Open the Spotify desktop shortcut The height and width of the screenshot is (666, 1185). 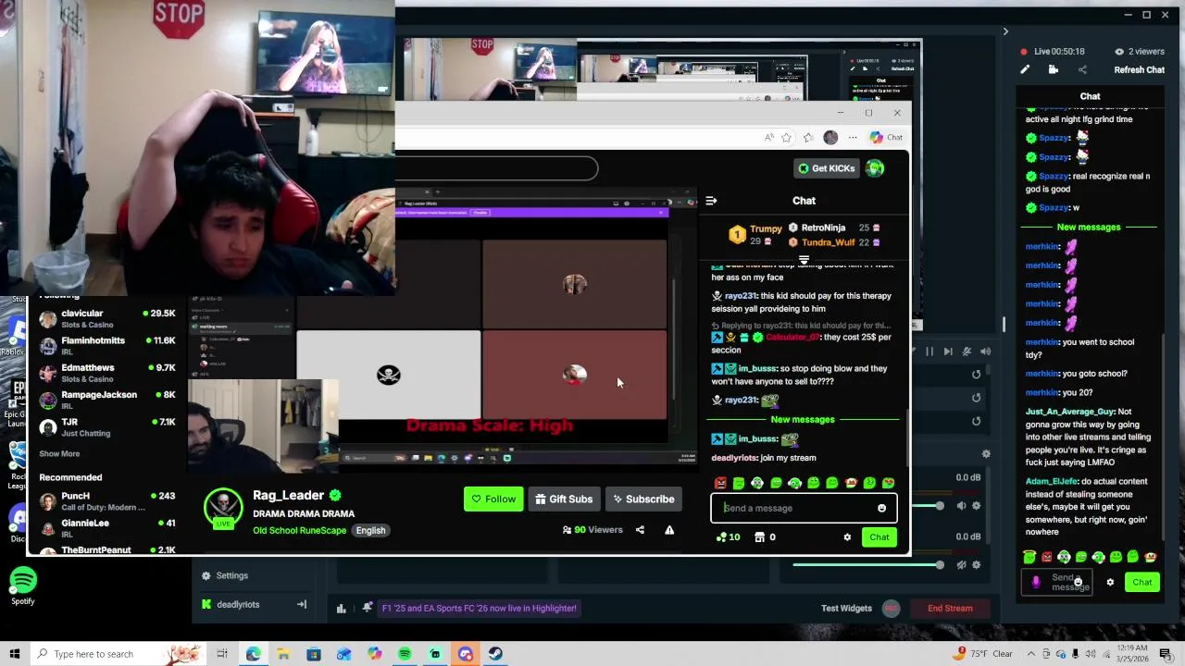point(23,586)
